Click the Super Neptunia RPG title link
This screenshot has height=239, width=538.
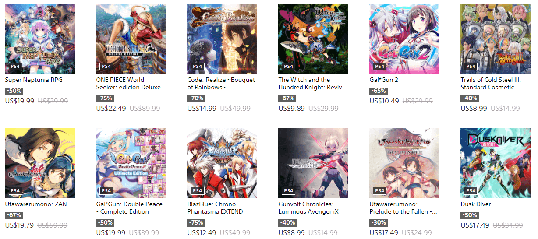point(34,80)
